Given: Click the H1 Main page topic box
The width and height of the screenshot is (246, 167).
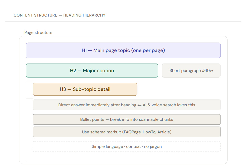Looking at the screenshot, I should (x=123, y=50).
